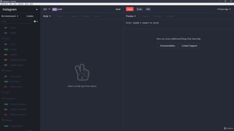
Task: Switch to the response Cookie tab
Action: coord(157,16)
